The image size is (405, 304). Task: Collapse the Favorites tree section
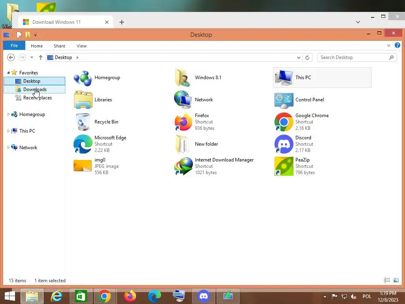coord(8,73)
